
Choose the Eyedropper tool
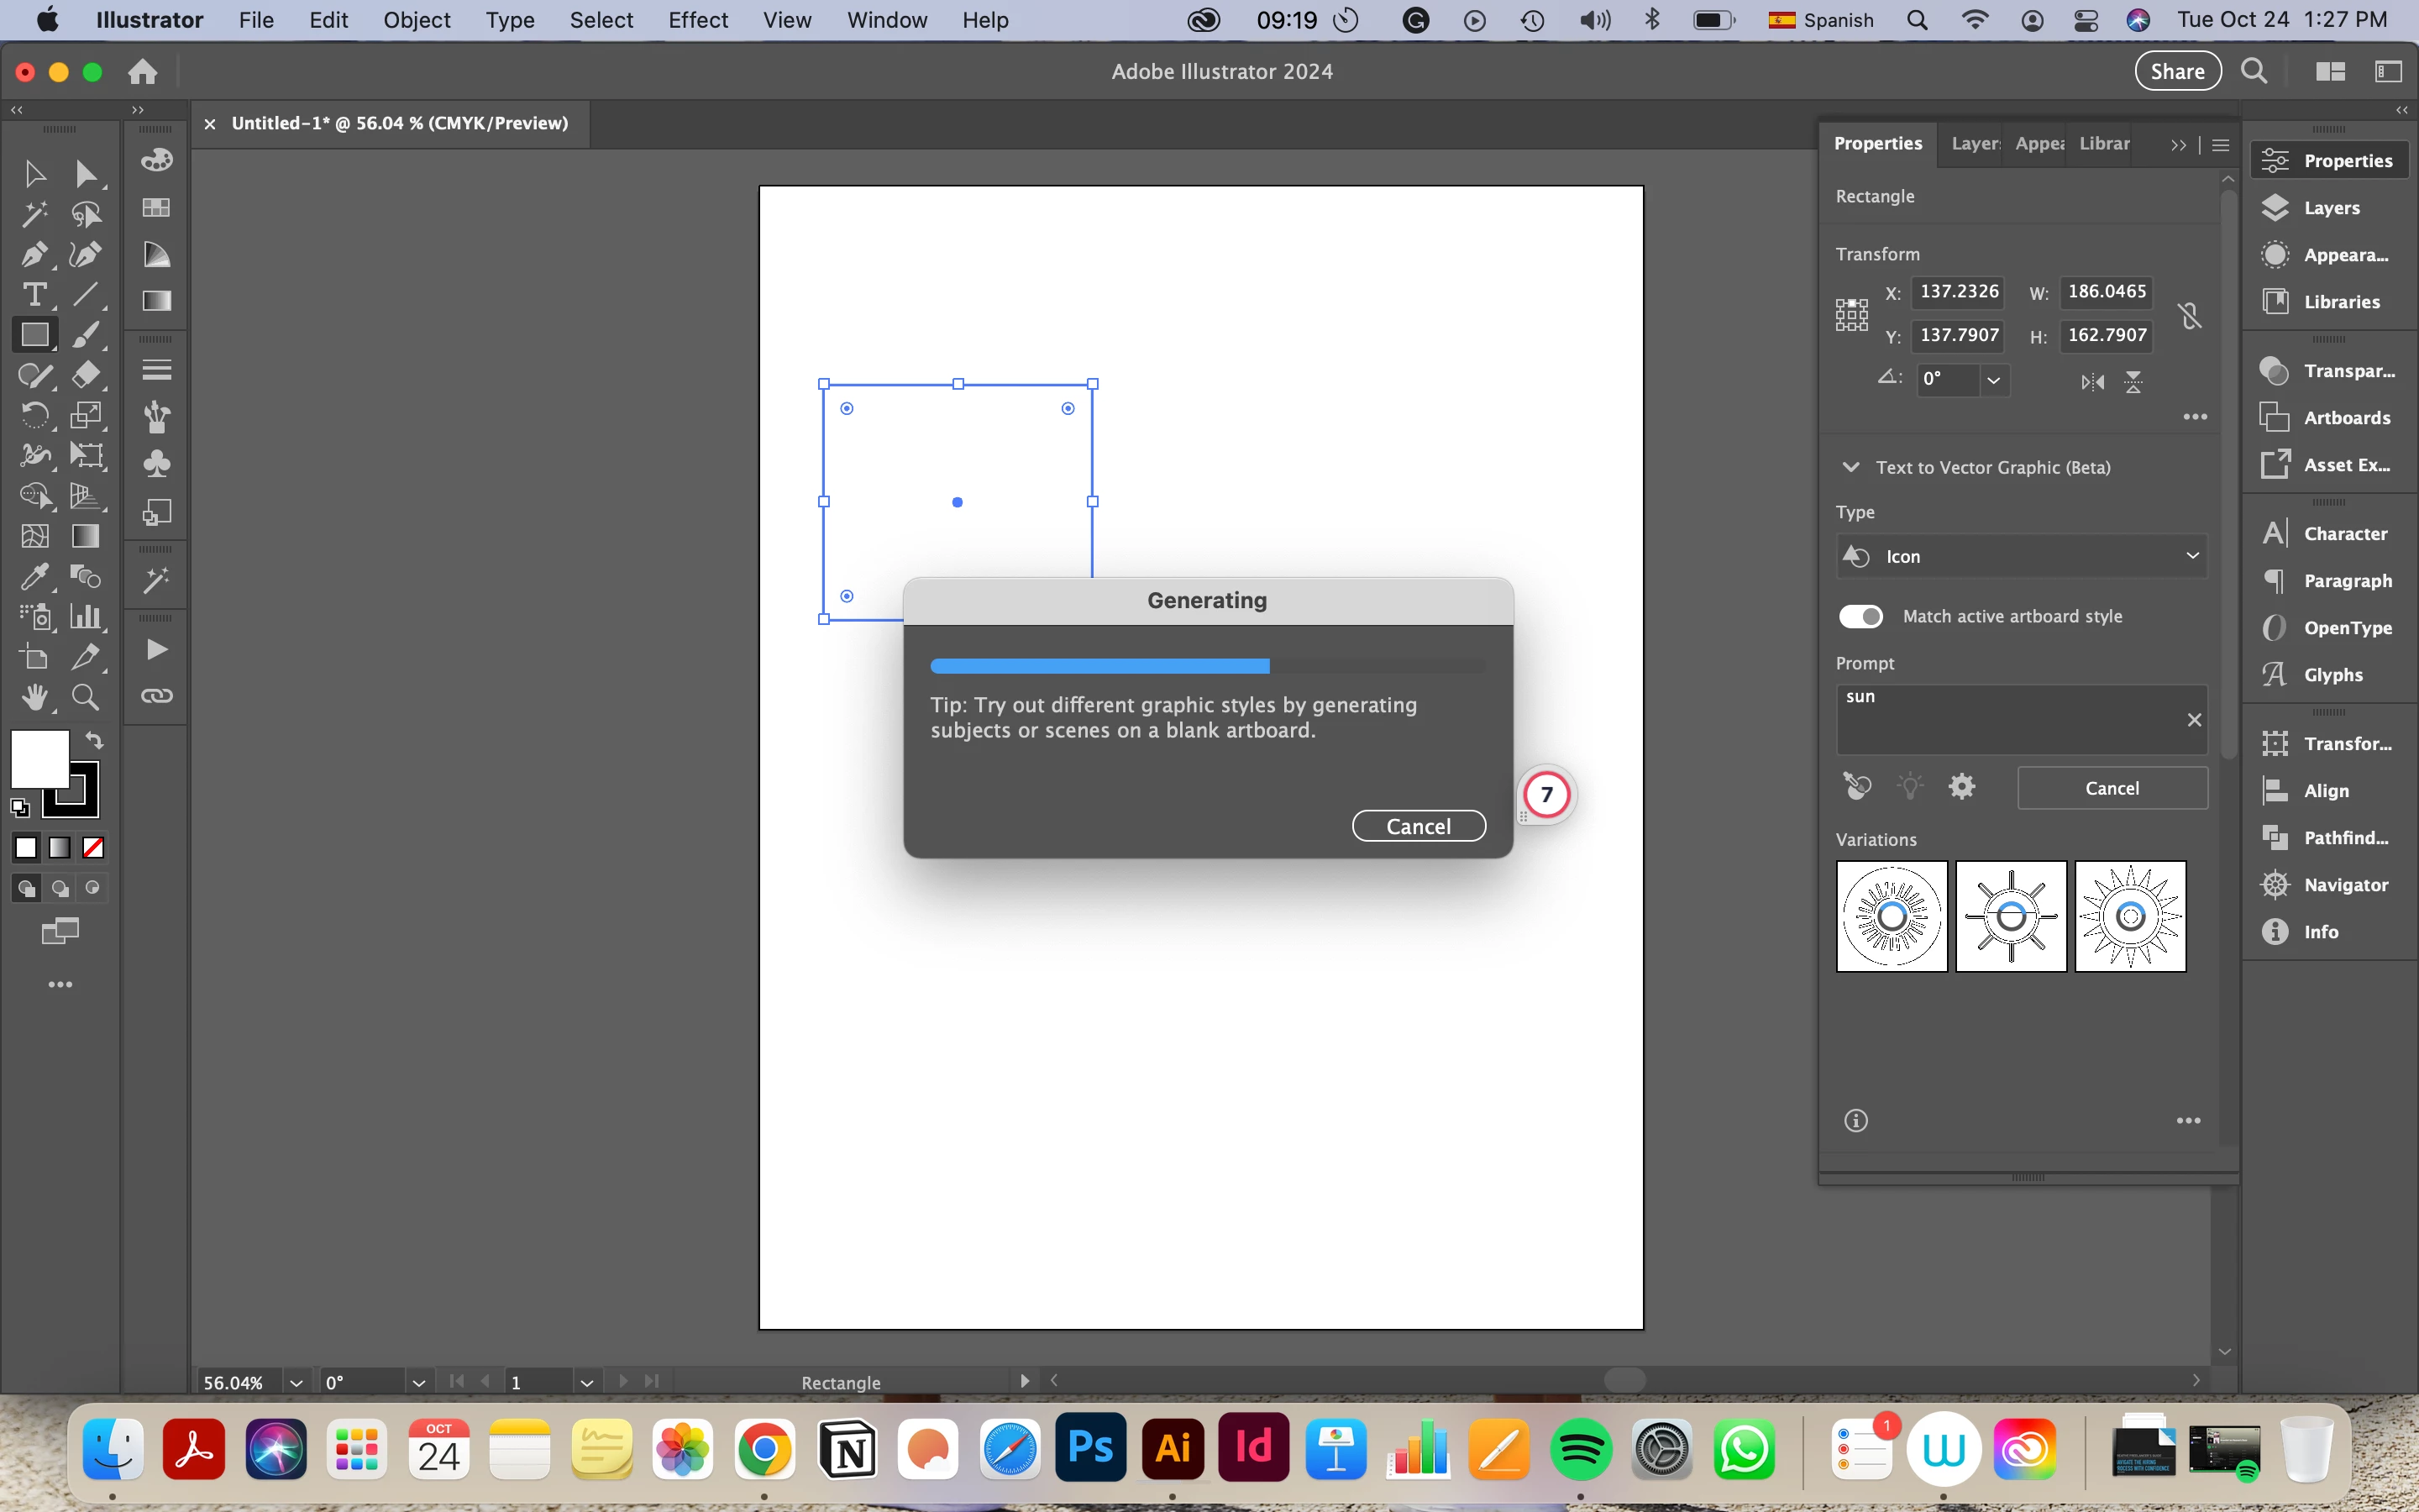(x=34, y=577)
